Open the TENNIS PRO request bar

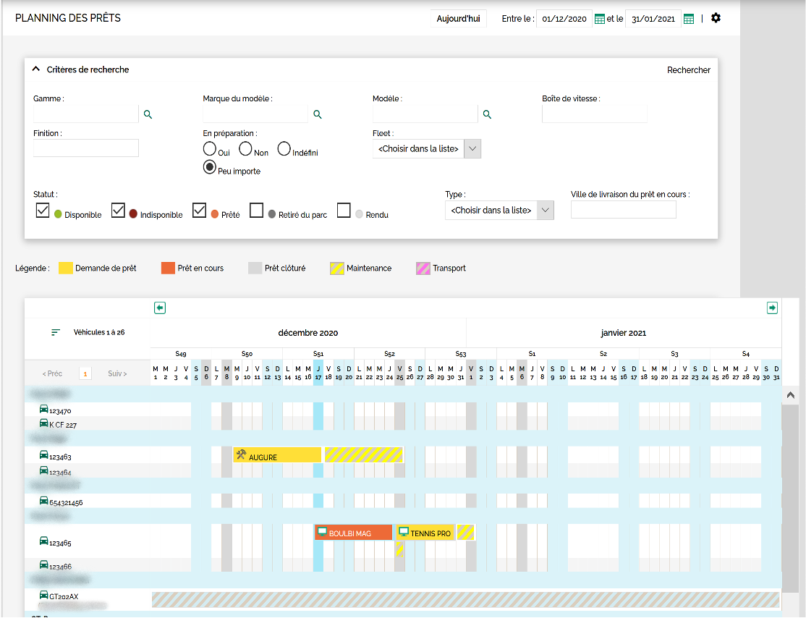(425, 533)
